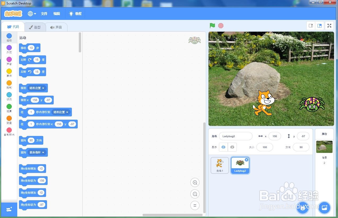This screenshot has height=218, width=338.
Task: Click the 右转 clockwise arrow block
Action: (x=30, y=60)
